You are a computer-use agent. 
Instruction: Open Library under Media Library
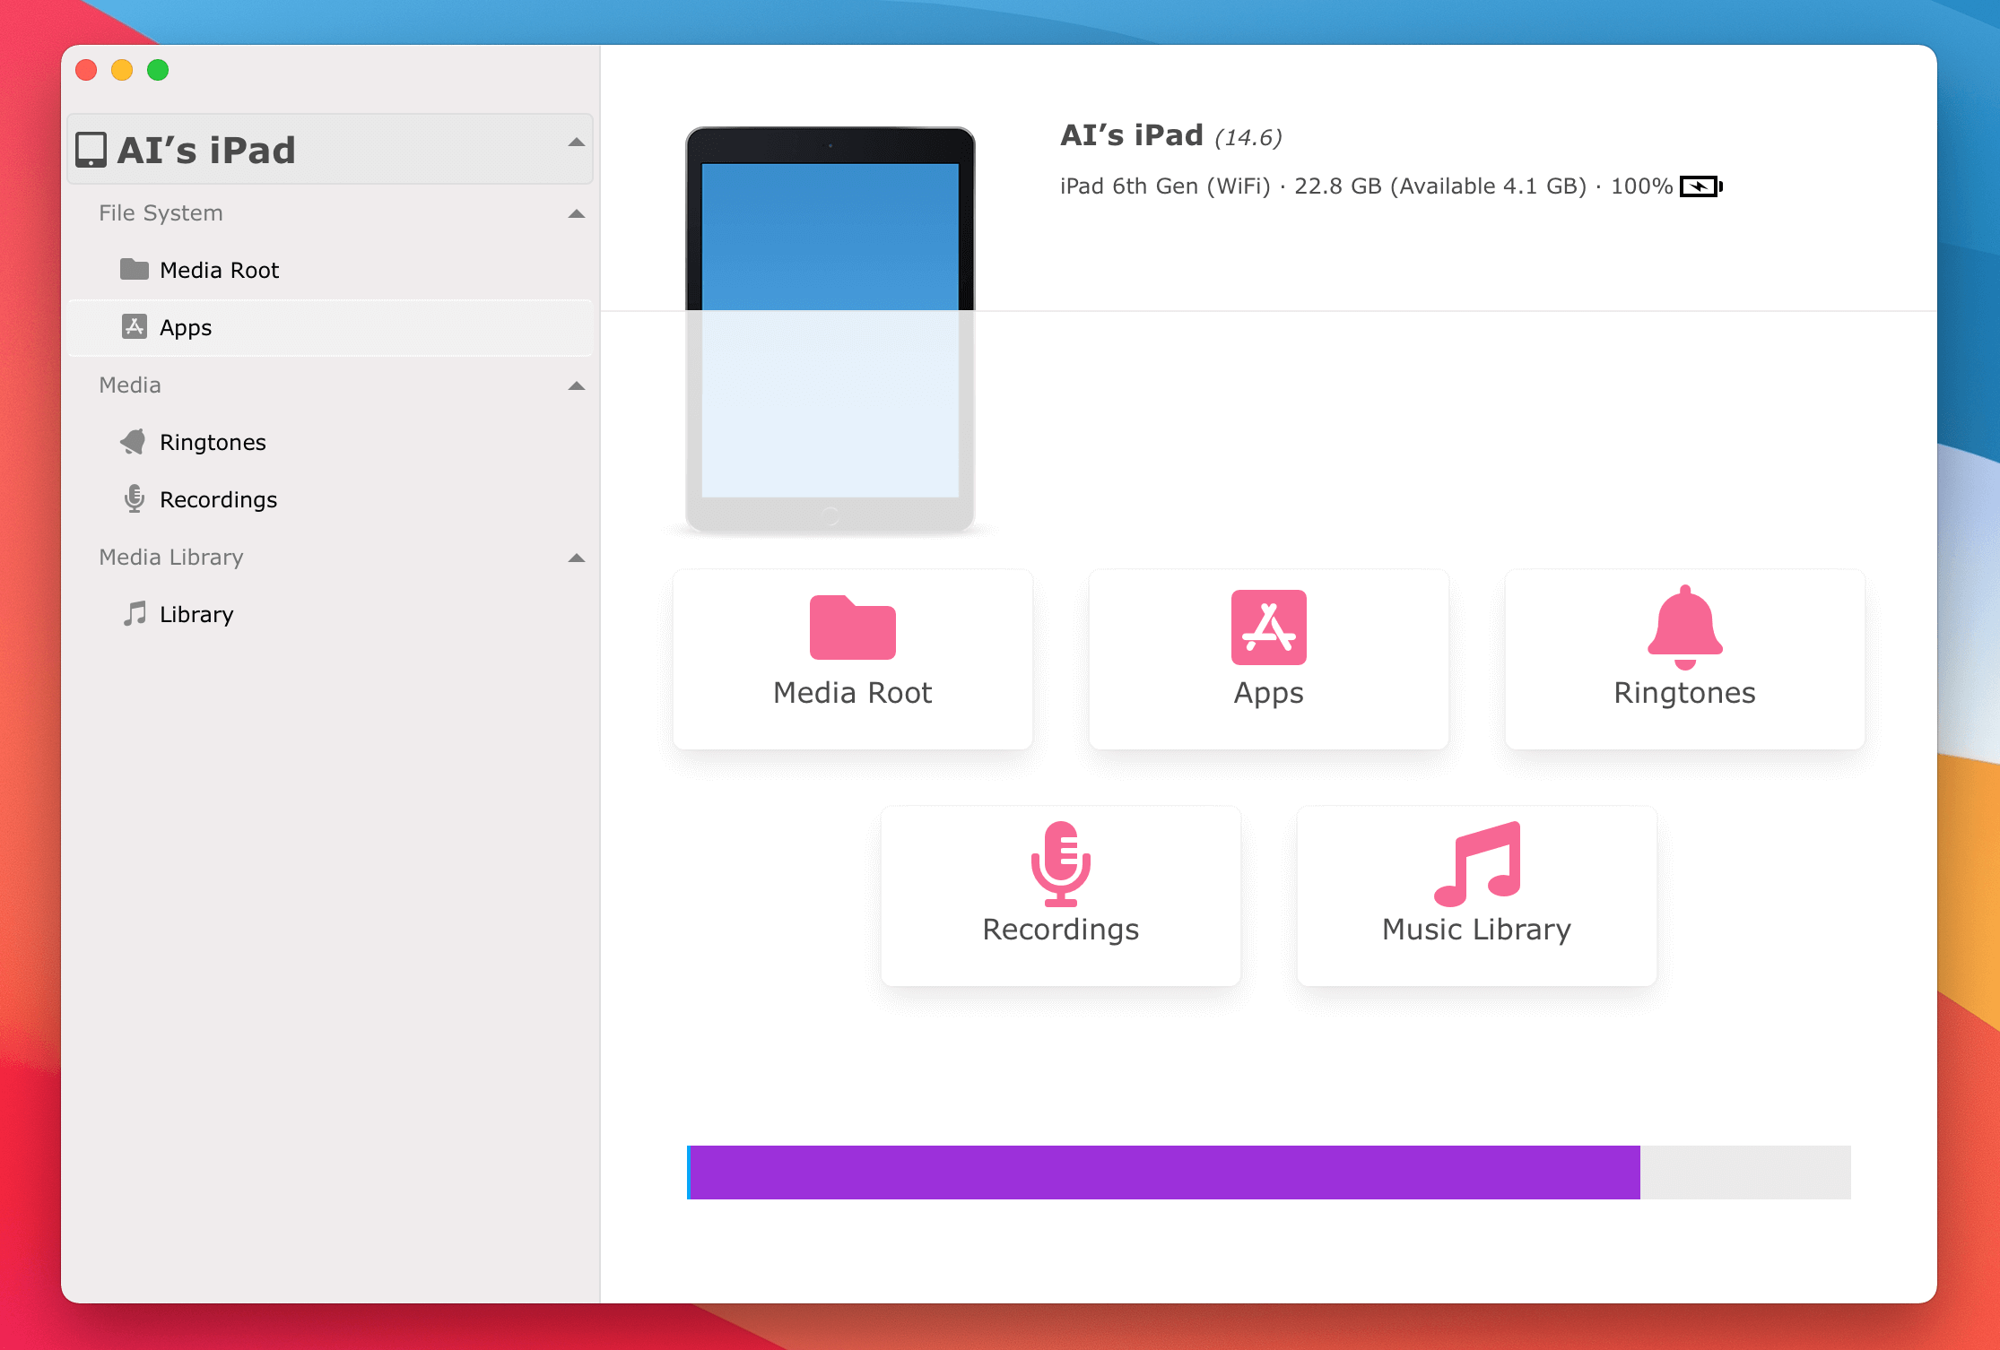point(330,614)
